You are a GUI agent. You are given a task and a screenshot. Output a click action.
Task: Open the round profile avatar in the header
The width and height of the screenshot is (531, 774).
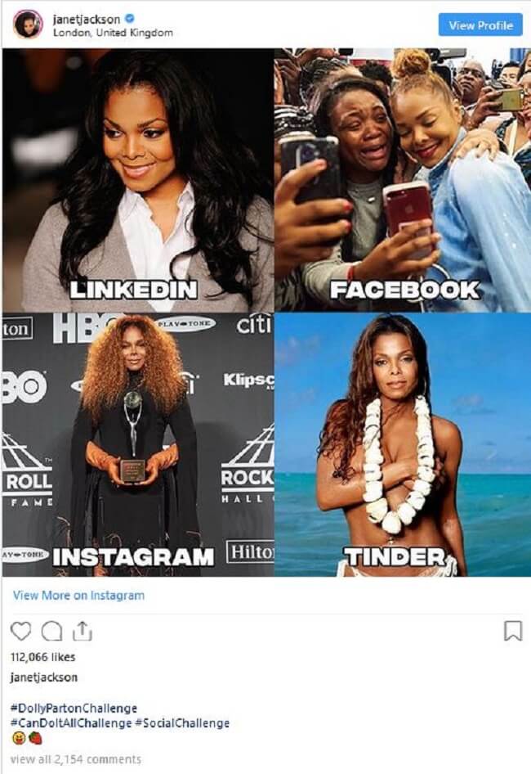[x=28, y=24]
